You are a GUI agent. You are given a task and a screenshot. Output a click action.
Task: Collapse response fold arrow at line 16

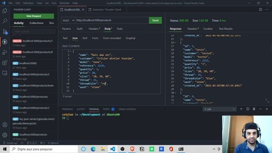(176, 42)
